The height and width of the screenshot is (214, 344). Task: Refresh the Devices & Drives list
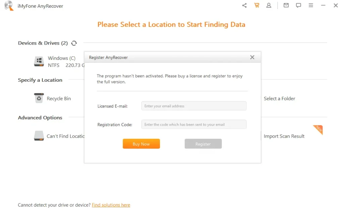tap(74, 43)
